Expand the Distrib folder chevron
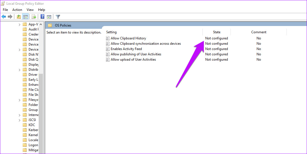The image size is (307, 154). 19,70
